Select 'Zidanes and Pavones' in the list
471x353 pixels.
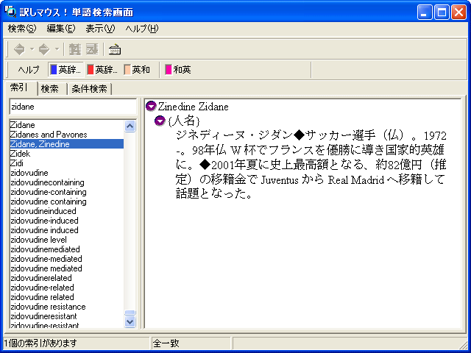(49, 135)
